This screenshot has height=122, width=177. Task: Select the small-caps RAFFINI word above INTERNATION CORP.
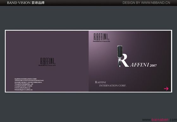[101, 82]
